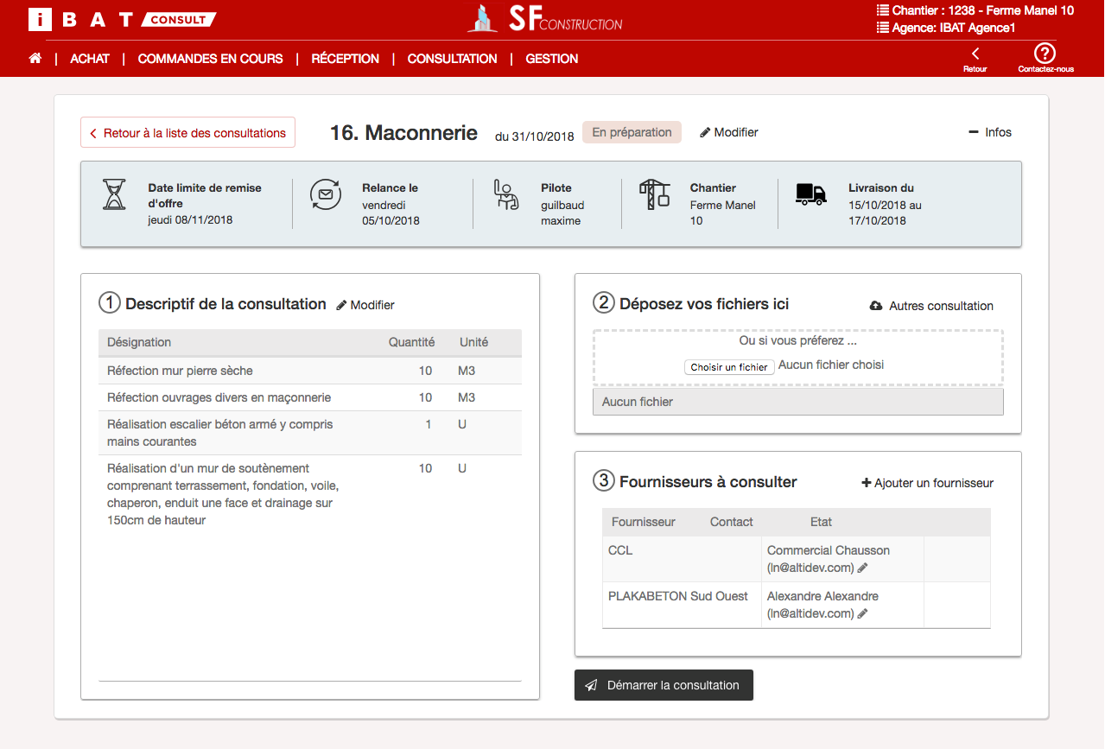
Task: Open the ACHAT menu
Action: pyautogui.click(x=90, y=59)
